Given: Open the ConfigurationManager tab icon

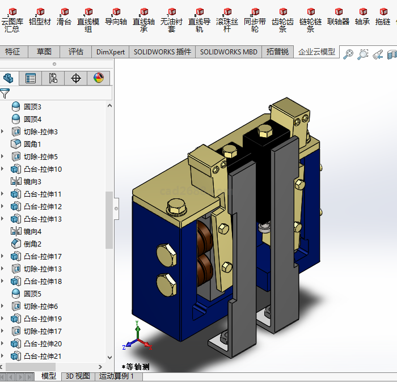Looking at the screenshot, I should coord(53,78).
